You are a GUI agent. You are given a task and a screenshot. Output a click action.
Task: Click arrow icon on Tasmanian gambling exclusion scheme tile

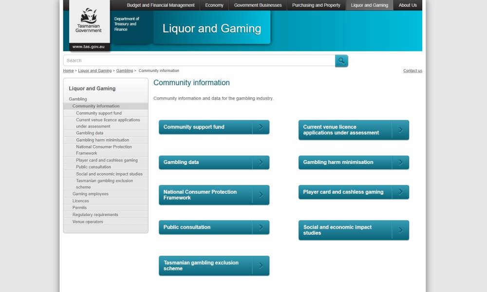[261, 266]
